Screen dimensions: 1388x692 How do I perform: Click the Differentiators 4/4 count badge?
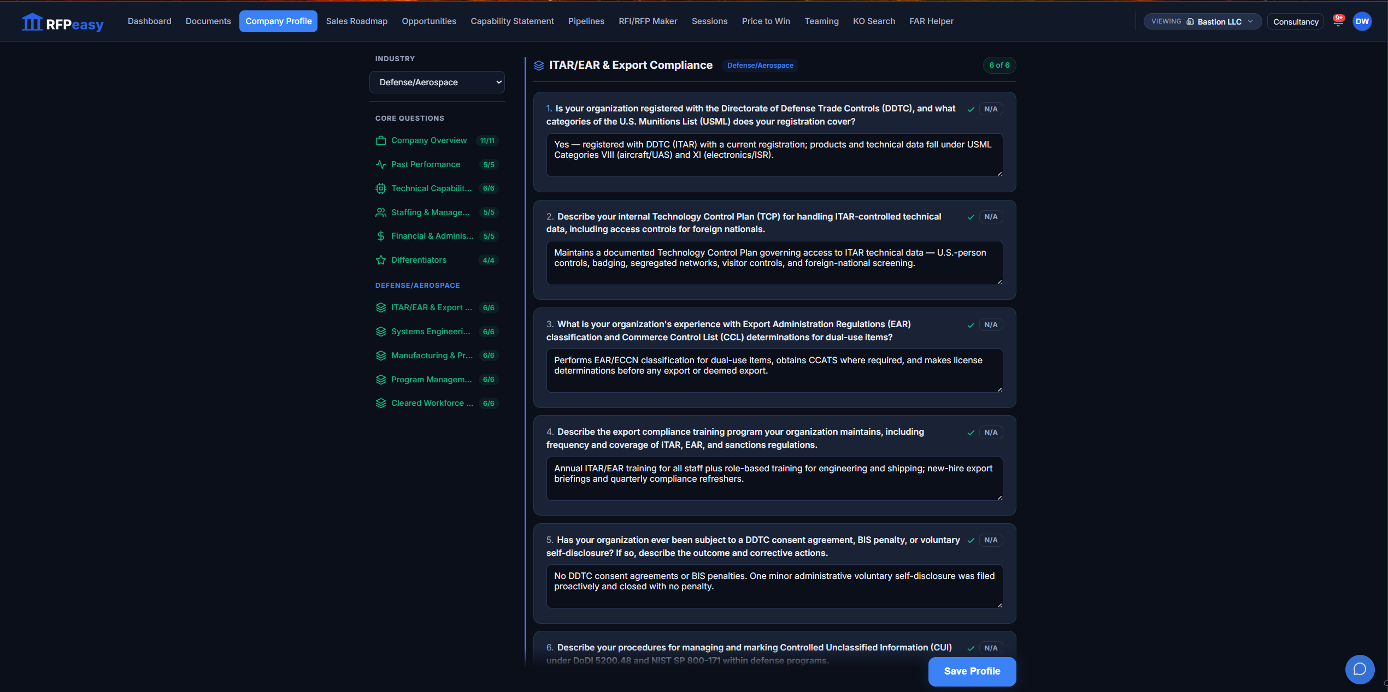click(489, 261)
